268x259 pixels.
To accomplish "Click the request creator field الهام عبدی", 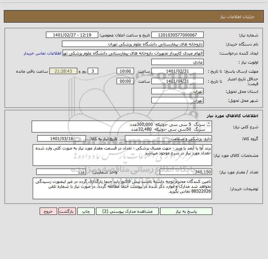I will (x=133, y=53).
